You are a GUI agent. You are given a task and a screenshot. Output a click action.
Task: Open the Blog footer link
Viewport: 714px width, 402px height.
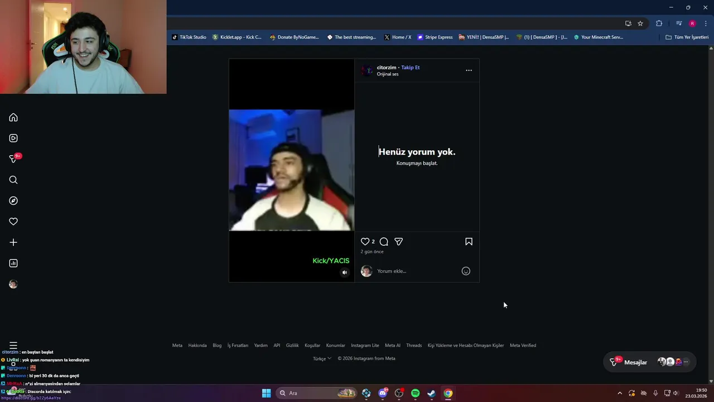217,345
